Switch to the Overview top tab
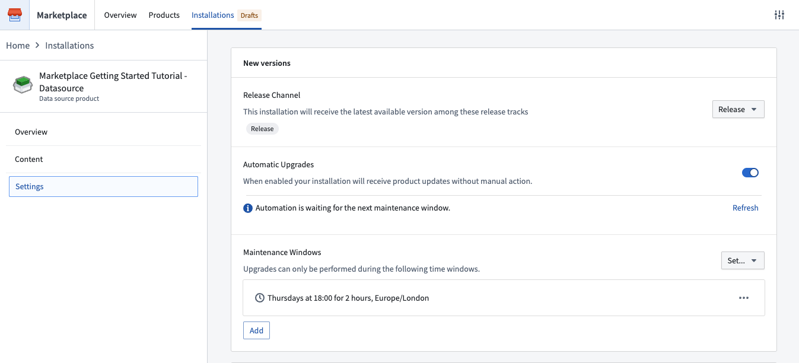 click(120, 15)
